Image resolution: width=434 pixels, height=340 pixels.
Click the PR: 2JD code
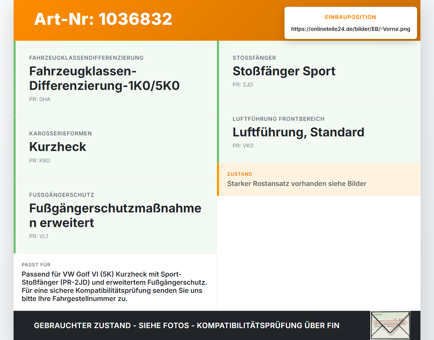[243, 84]
